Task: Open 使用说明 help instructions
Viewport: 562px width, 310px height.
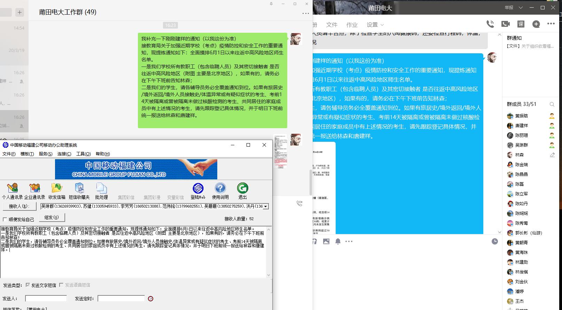Action: (220, 191)
